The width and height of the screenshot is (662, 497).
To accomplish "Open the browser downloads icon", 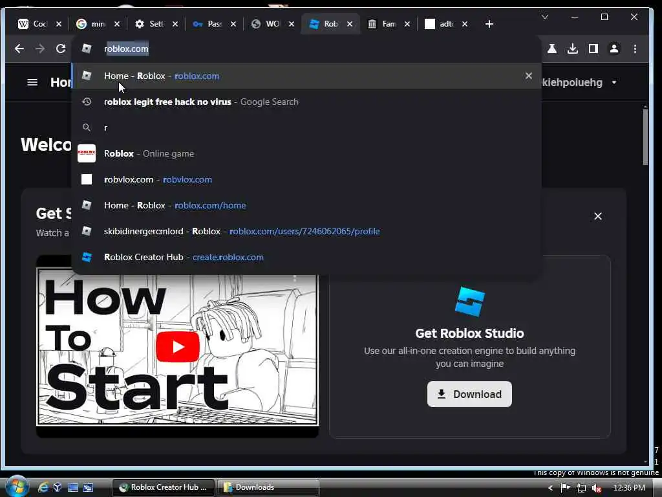I will [x=573, y=49].
